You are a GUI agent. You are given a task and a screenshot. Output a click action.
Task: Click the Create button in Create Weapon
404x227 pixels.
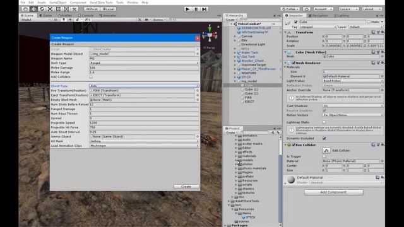[x=186, y=187]
